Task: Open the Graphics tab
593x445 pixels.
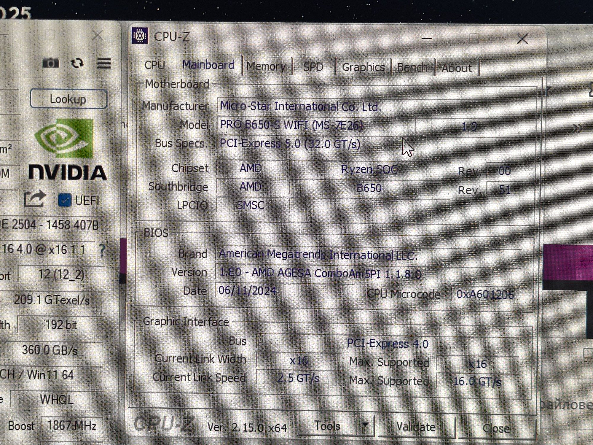Action: 363,67
